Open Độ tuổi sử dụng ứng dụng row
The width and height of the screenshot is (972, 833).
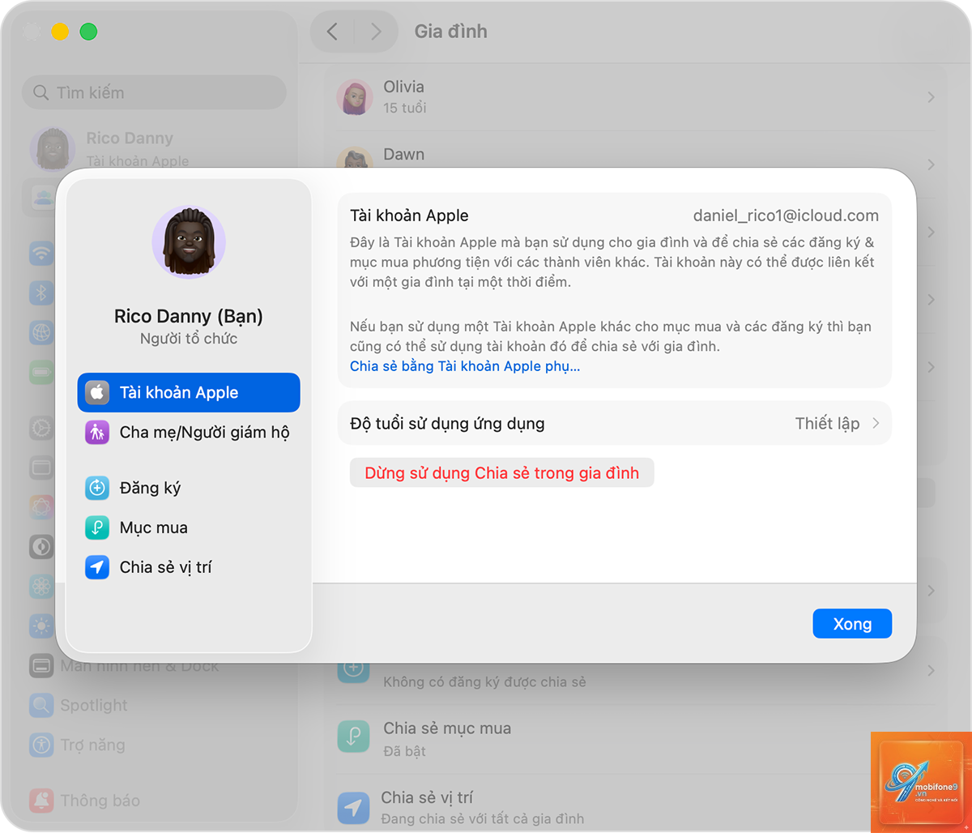click(x=615, y=423)
